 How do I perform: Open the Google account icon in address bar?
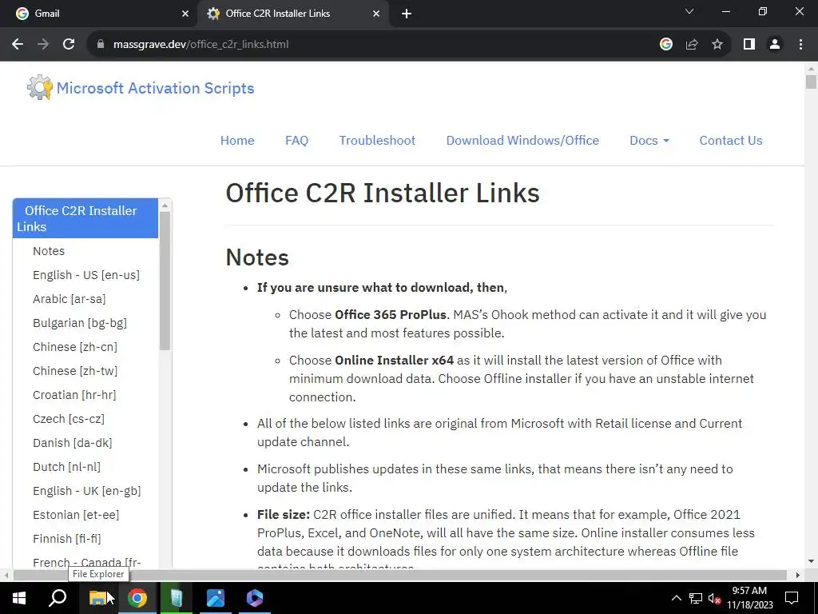(665, 45)
